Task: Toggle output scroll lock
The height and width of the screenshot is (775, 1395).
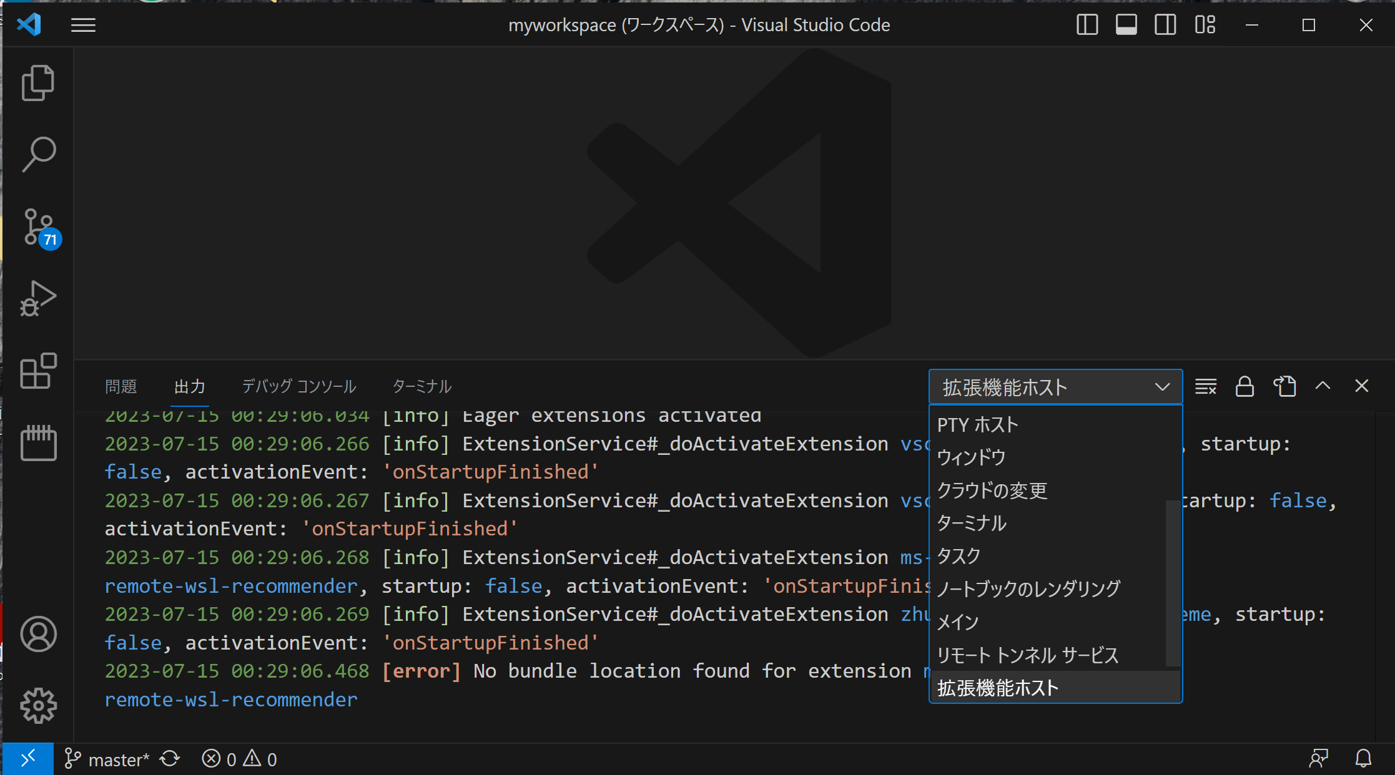Action: [1245, 387]
